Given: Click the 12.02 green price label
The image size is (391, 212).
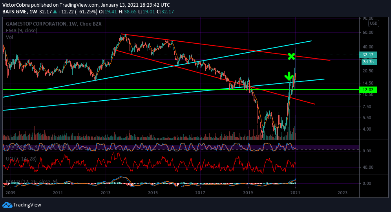Looking at the screenshot, I should (368, 90).
